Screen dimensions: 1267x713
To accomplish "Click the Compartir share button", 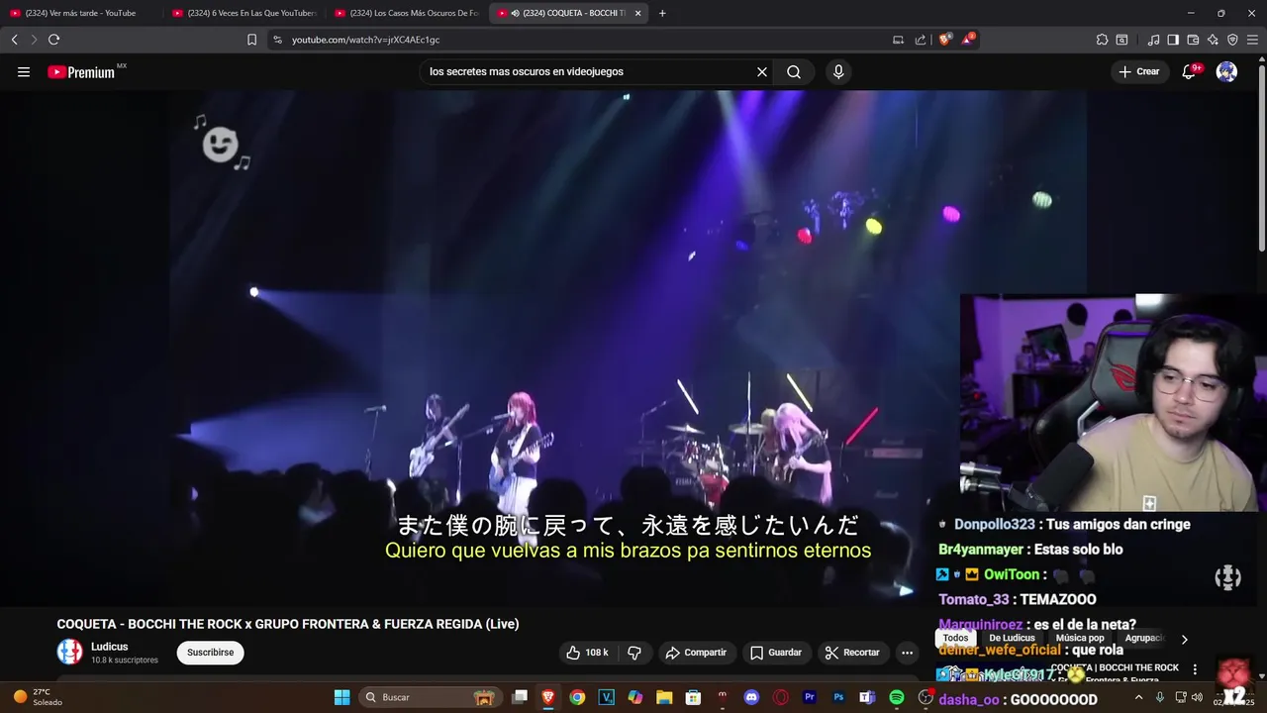I will coord(696,653).
